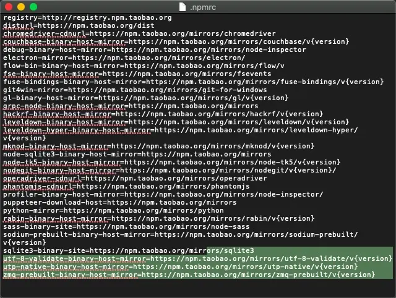Click the sass-binary-site line

click(x=126, y=226)
